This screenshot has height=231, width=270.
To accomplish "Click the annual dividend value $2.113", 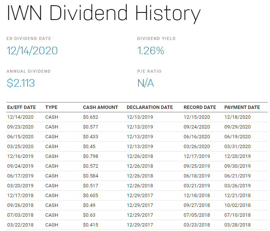I will (x=21, y=83).
